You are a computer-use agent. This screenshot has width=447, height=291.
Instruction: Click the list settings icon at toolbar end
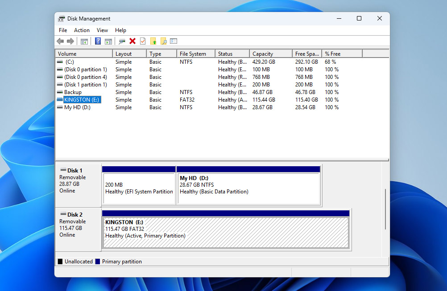[x=174, y=41]
